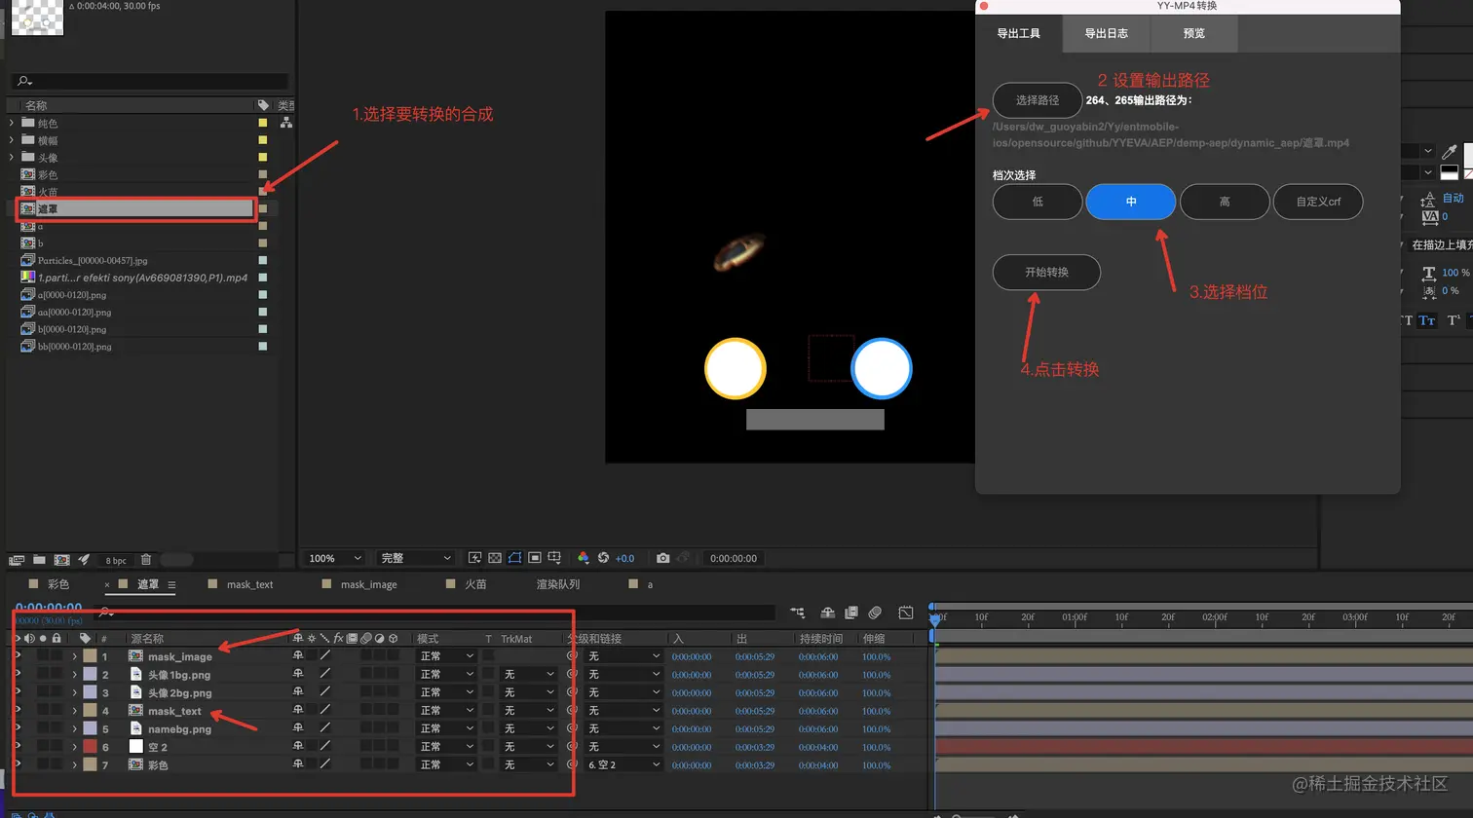The image size is (1473, 818).
Task: Delete selected project item with trash icon
Action: pyautogui.click(x=146, y=560)
